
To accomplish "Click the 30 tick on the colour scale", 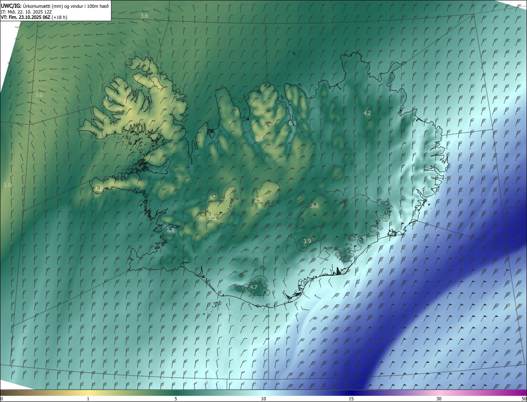I will pos(439,399).
